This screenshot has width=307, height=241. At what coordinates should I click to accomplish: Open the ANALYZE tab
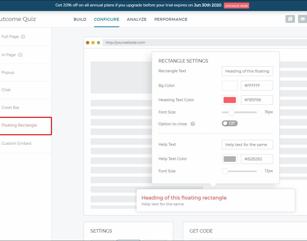coord(137,19)
